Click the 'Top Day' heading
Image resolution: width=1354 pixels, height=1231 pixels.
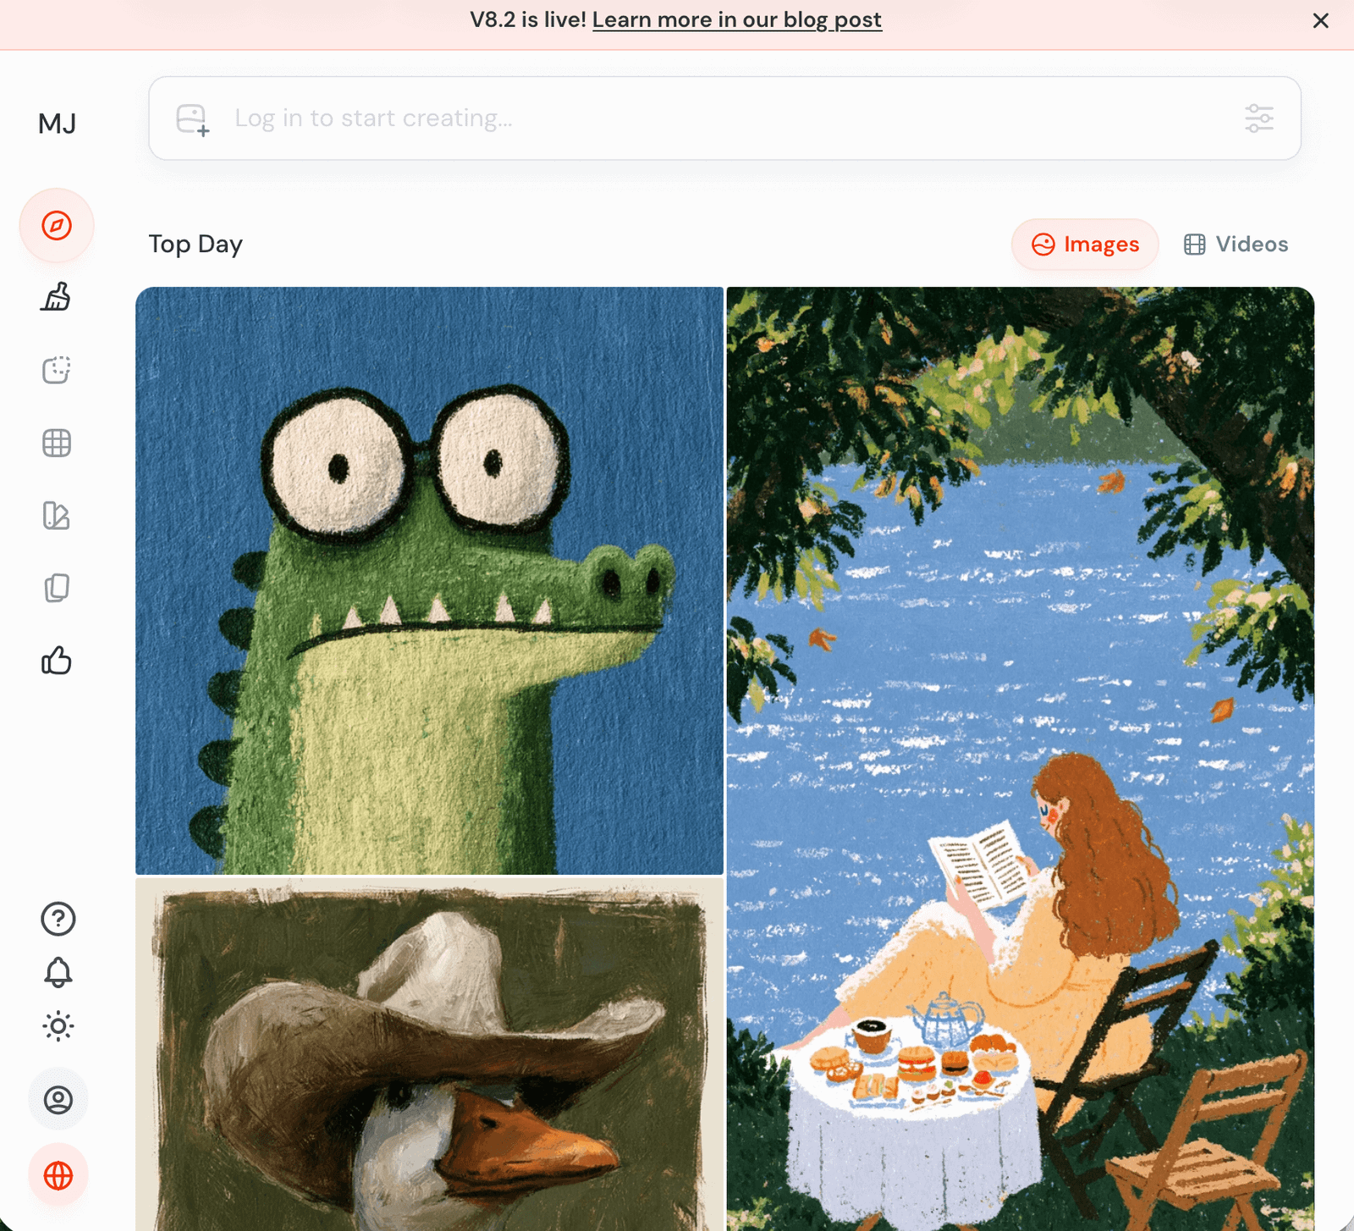(195, 245)
